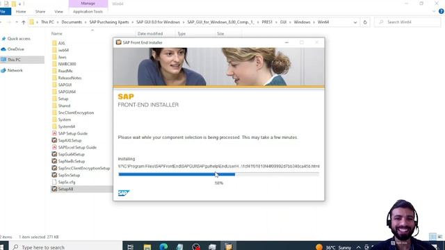This screenshot has width=445, height=250.
Task: Open the ReadMe folder
Action: 65,71
